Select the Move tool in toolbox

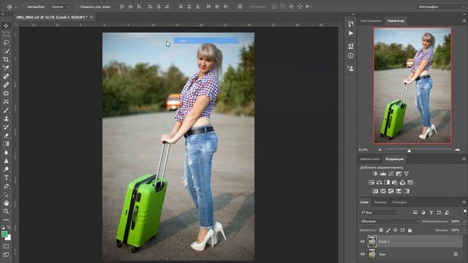click(x=6, y=26)
